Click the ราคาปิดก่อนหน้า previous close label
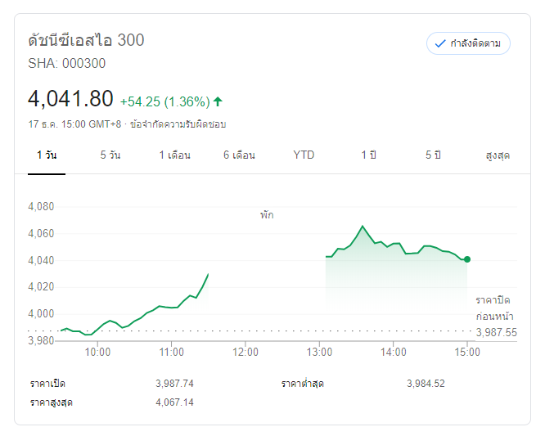 click(x=495, y=308)
